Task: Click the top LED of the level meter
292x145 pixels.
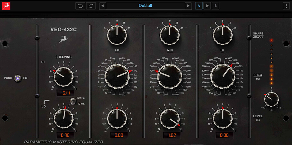Action: (271, 40)
